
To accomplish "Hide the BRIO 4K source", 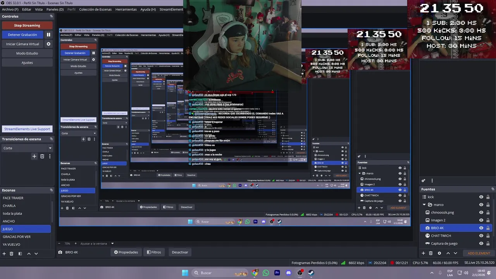I will tap(481, 228).
